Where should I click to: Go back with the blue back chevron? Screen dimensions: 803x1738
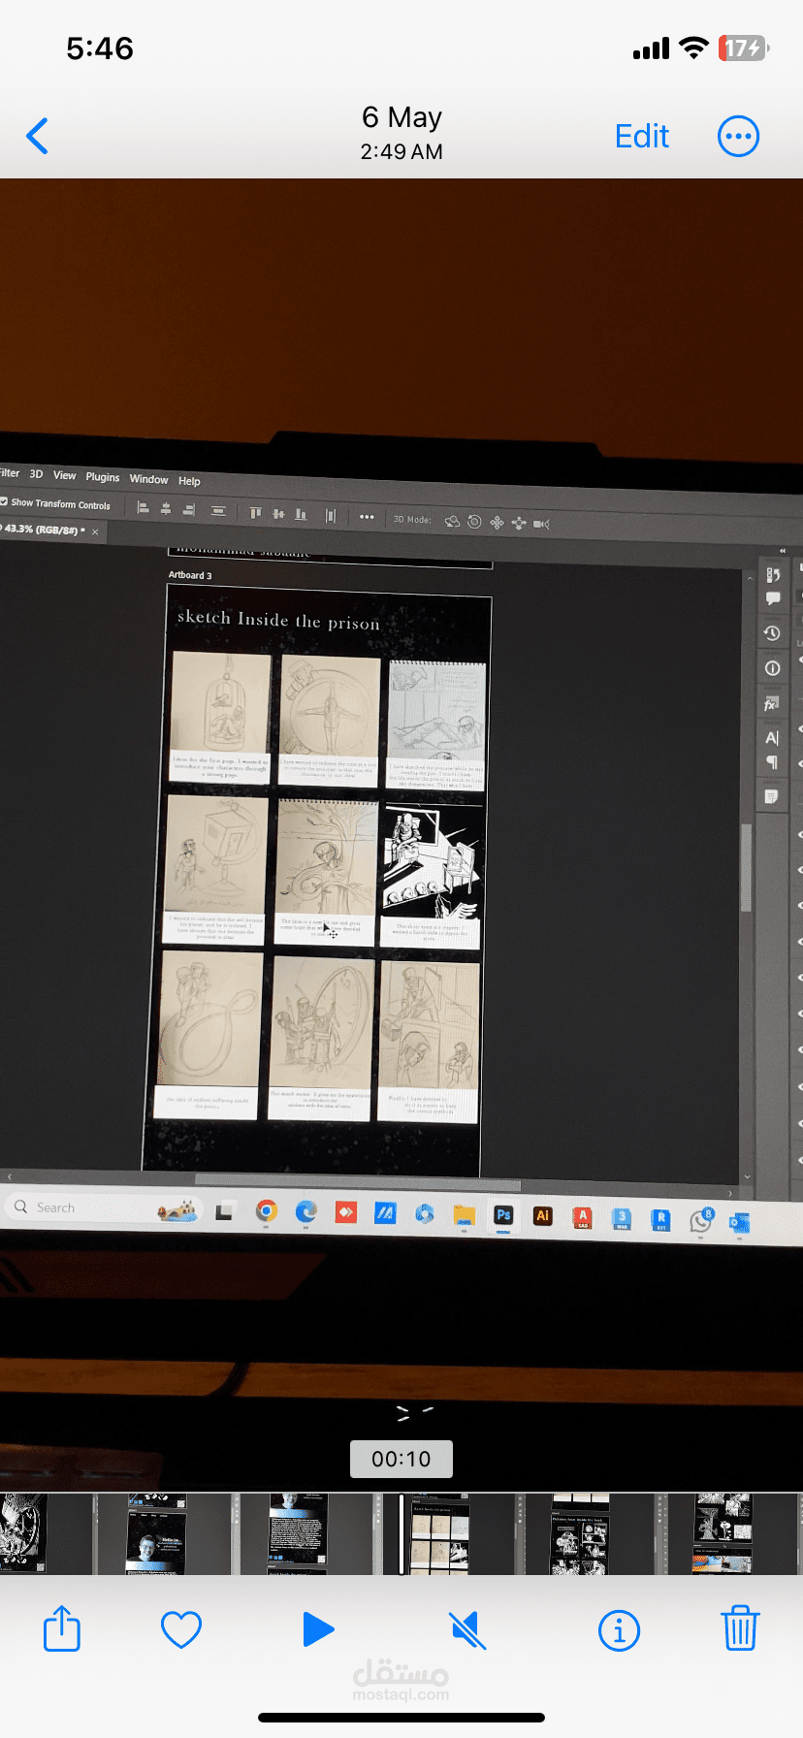[38, 137]
